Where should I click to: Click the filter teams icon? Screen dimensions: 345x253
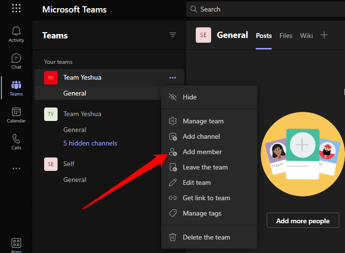[x=173, y=35]
